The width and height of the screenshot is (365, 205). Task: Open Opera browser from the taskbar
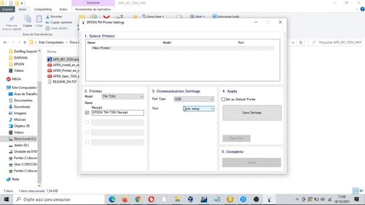[x=151, y=199]
